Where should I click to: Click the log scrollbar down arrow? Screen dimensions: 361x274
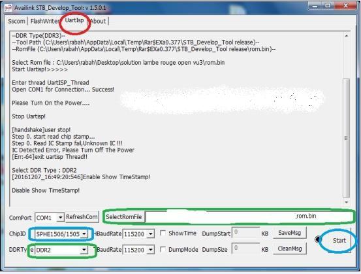click(x=347, y=202)
